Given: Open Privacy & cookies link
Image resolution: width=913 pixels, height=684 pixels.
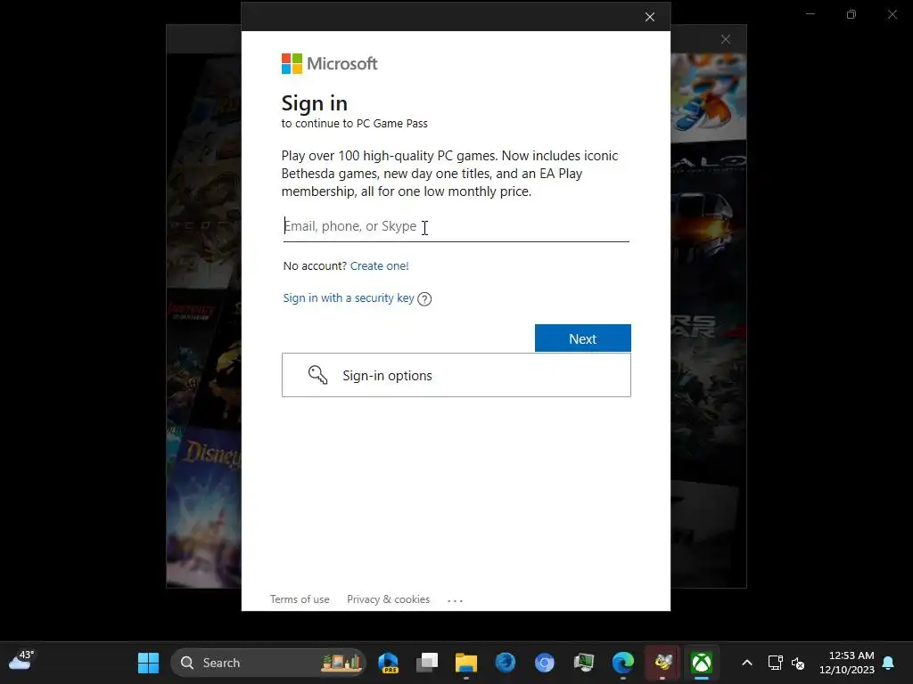Looking at the screenshot, I should pyautogui.click(x=389, y=599).
